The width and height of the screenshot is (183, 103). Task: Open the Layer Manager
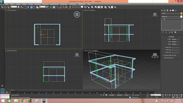point(92,7)
